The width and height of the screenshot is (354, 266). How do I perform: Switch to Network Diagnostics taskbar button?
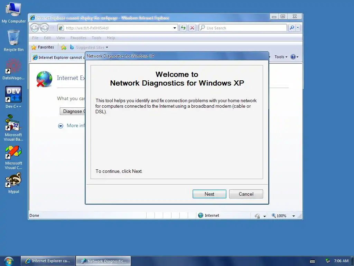pos(103,261)
